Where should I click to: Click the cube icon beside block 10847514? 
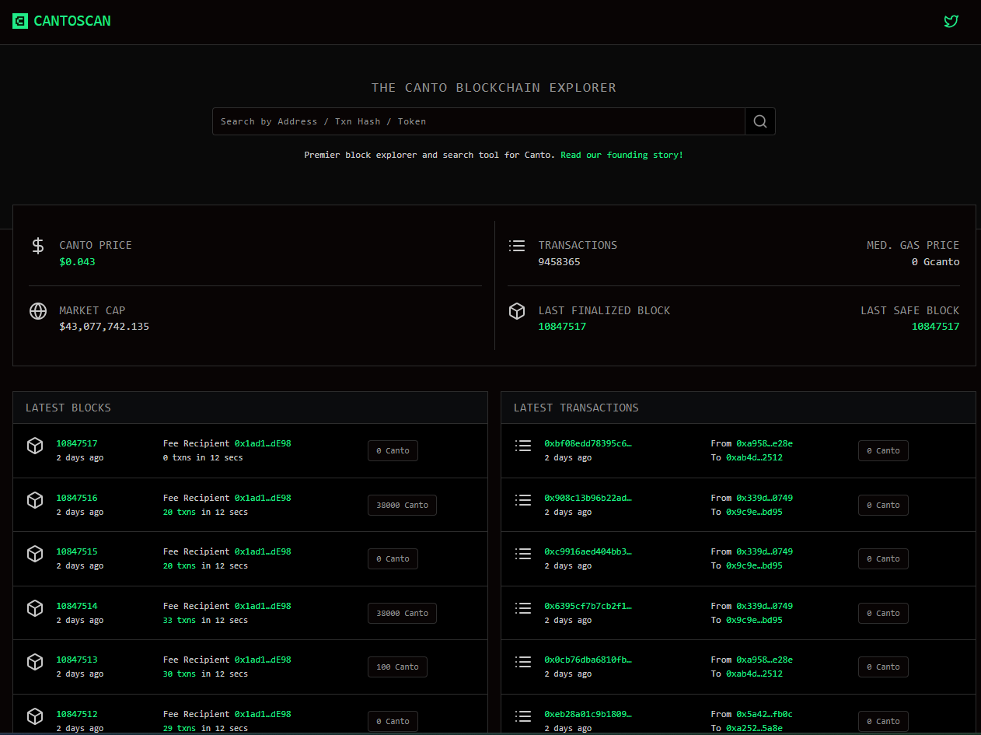[35, 608]
